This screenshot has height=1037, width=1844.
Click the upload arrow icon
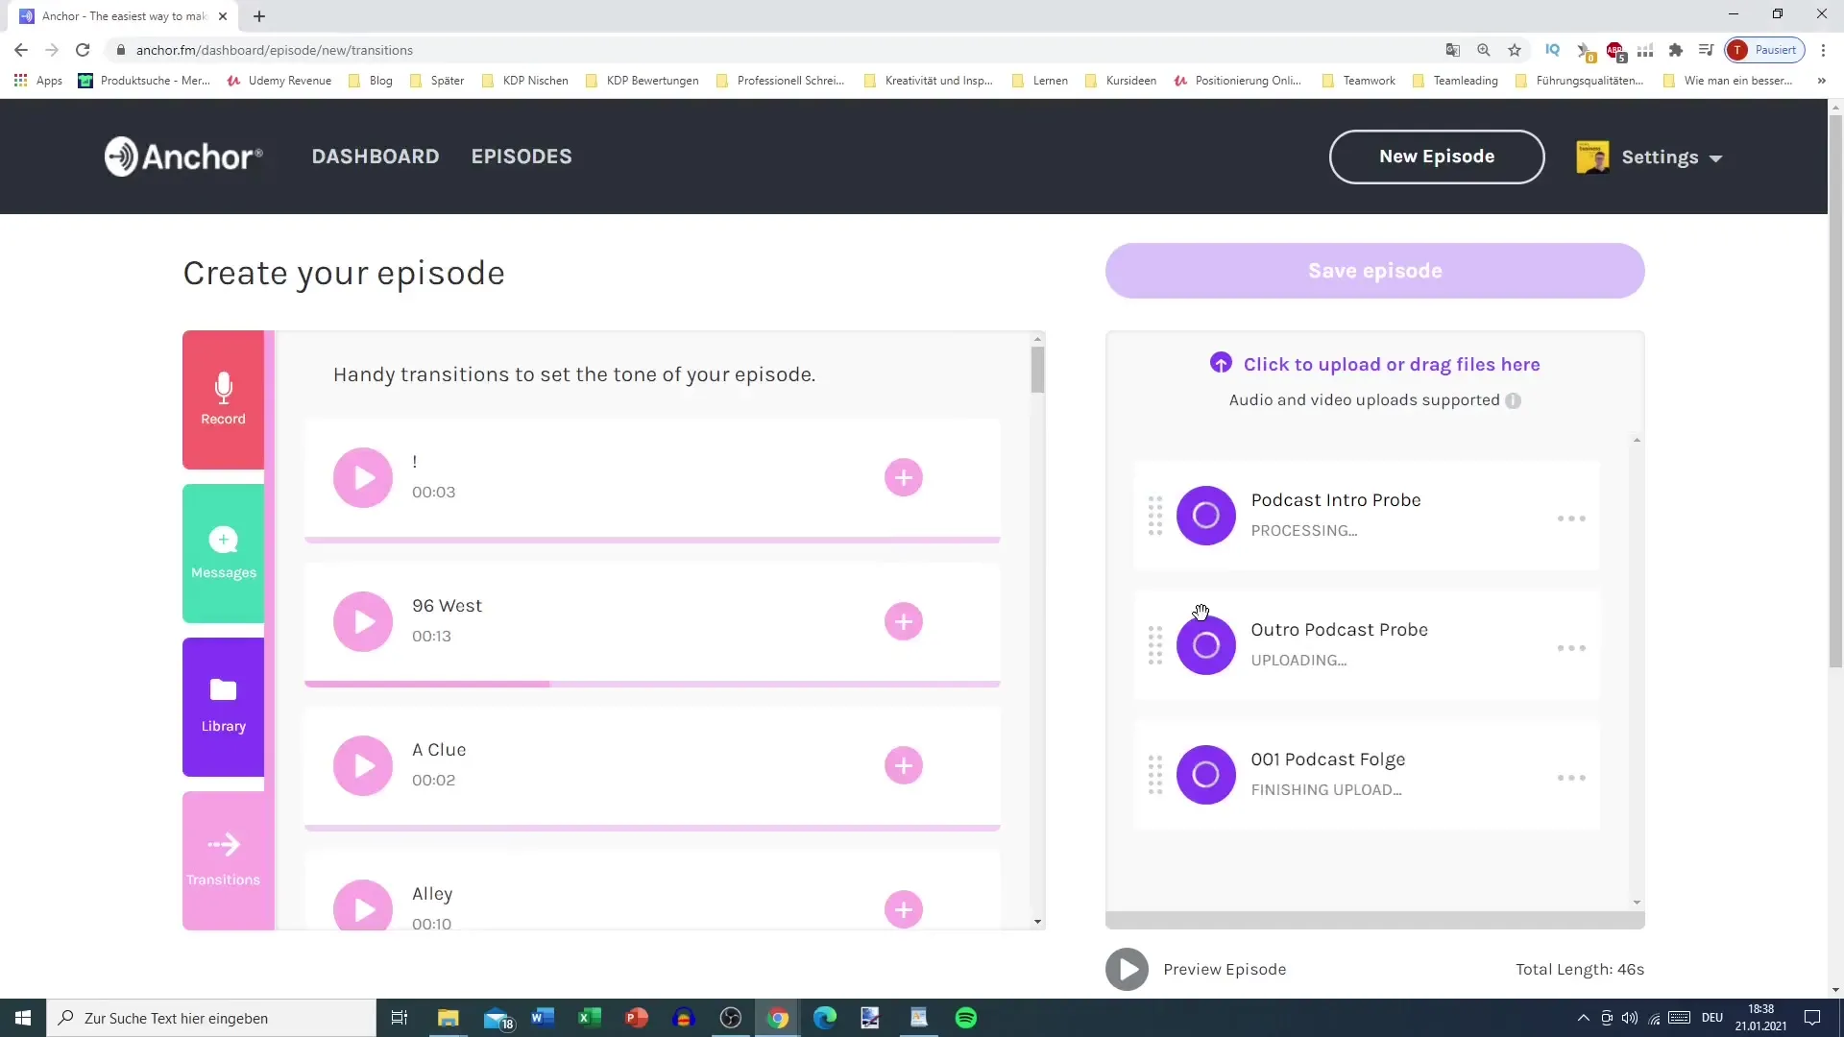[x=1221, y=363]
